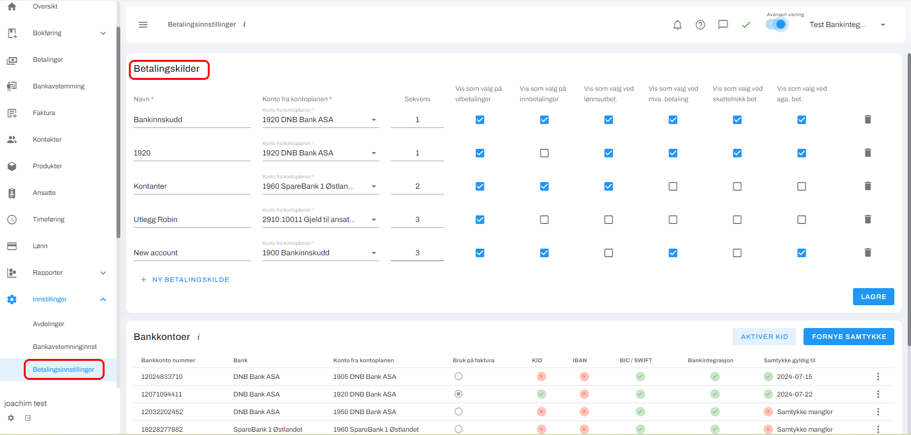Click the Oversikt home icon
911x435 pixels.
click(12, 7)
